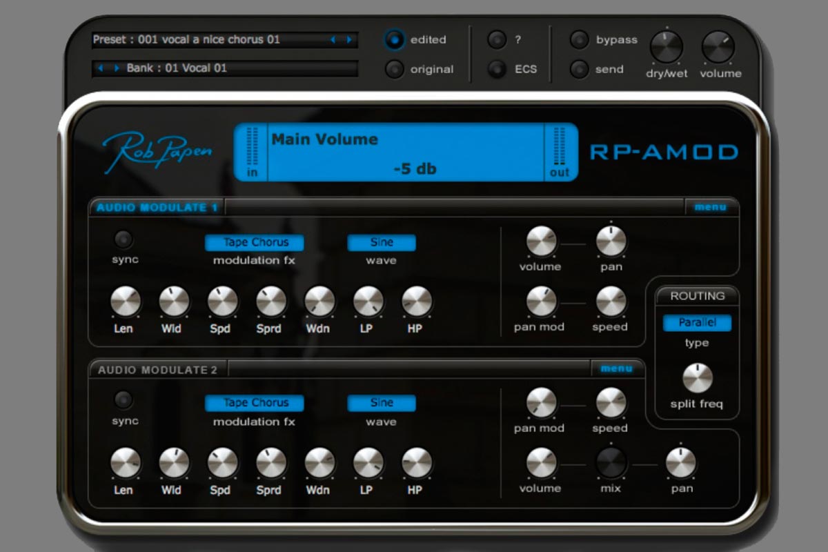Click the out level meter
Image resolution: width=828 pixels, height=552 pixels.
click(560, 152)
